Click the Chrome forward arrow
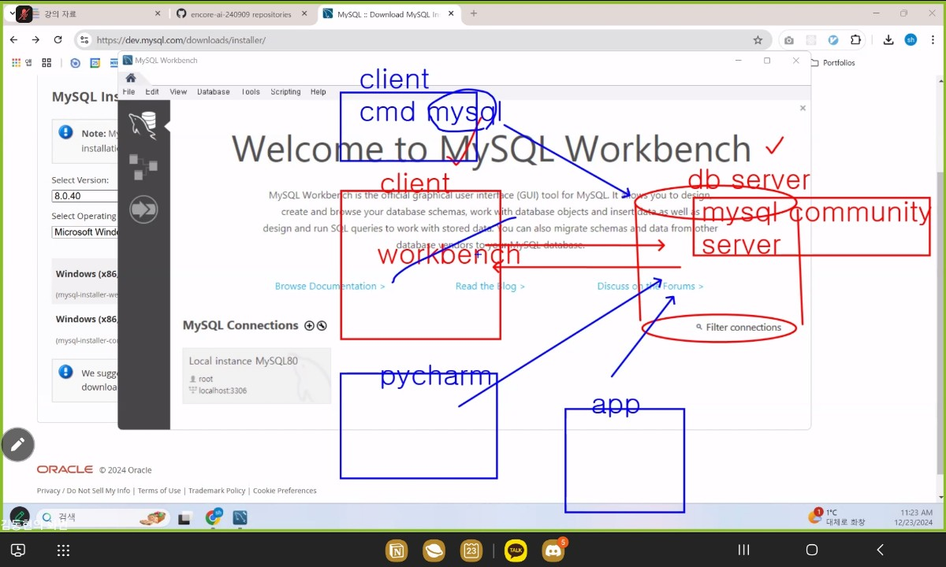The image size is (946, 567). click(35, 40)
